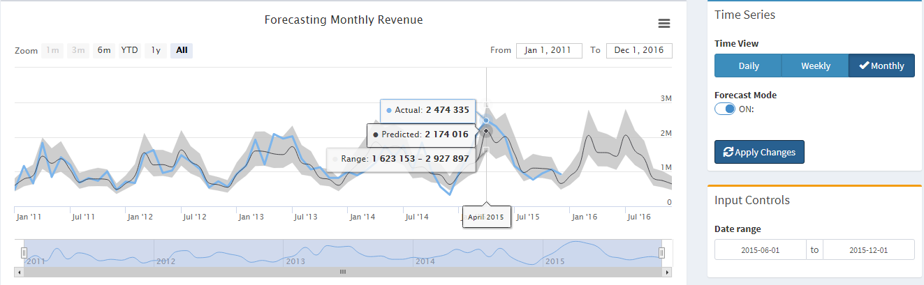The width and height of the screenshot is (924, 285).
Task: Toggle Forecast Mode switch off
Action: (725, 109)
